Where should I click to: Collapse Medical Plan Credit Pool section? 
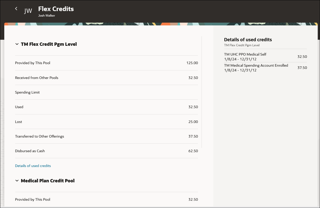point(17,181)
